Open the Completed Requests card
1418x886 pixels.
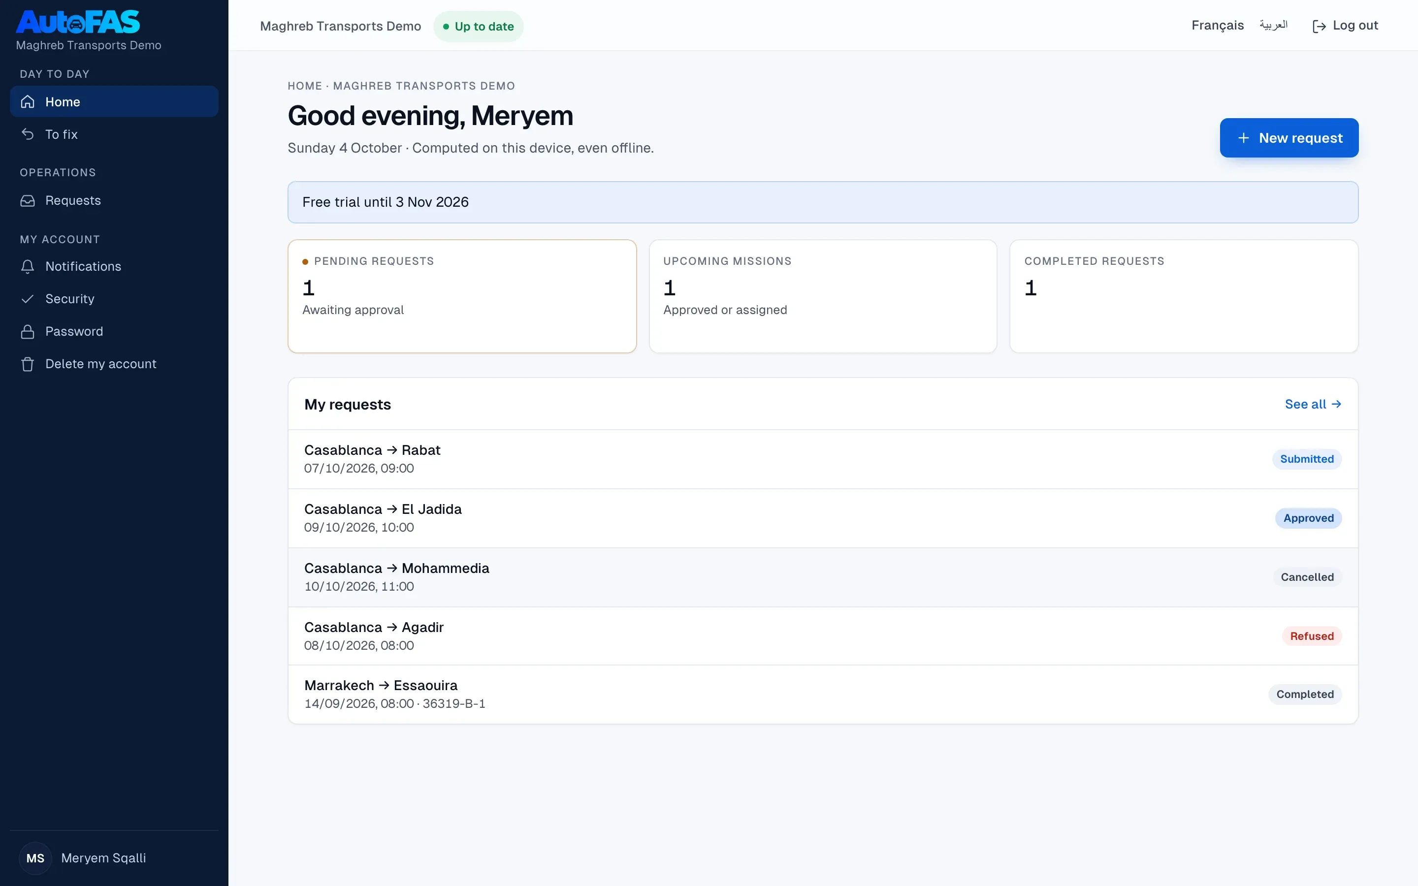pyautogui.click(x=1184, y=296)
